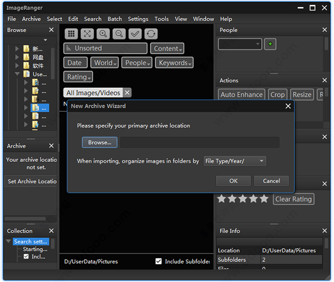Open the Settings menu

coord(138,19)
